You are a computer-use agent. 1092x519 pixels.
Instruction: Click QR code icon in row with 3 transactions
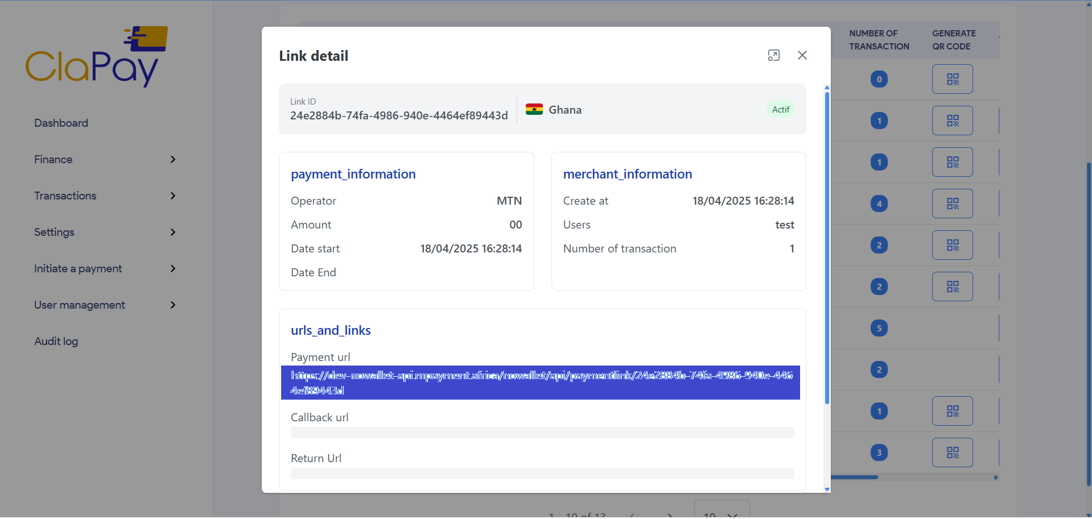point(952,452)
